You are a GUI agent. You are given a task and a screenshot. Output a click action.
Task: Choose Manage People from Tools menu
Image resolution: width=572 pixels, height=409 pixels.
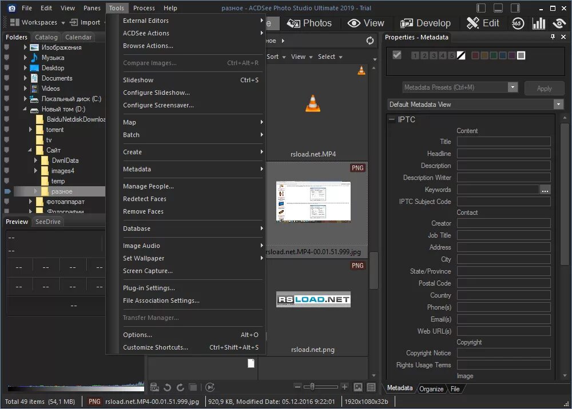(x=192, y=186)
